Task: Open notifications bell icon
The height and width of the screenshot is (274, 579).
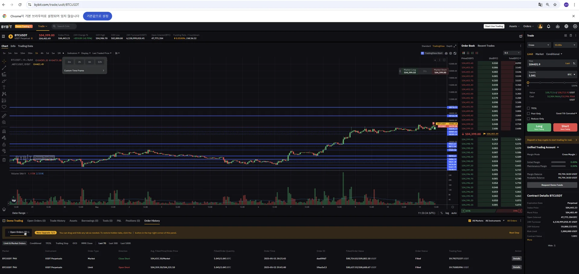Action: (x=549, y=27)
